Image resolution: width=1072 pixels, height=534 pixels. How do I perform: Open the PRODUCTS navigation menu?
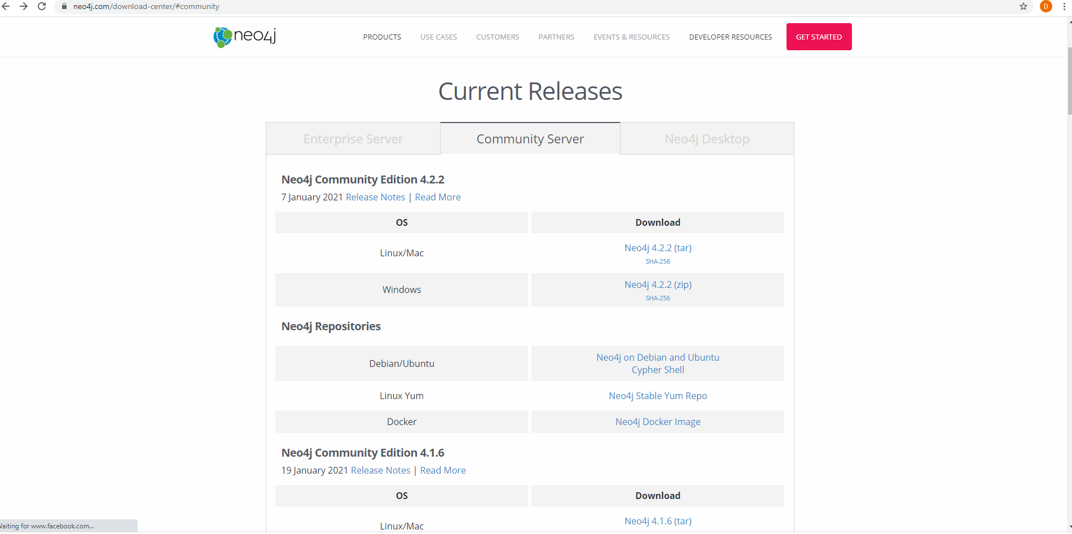point(382,37)
